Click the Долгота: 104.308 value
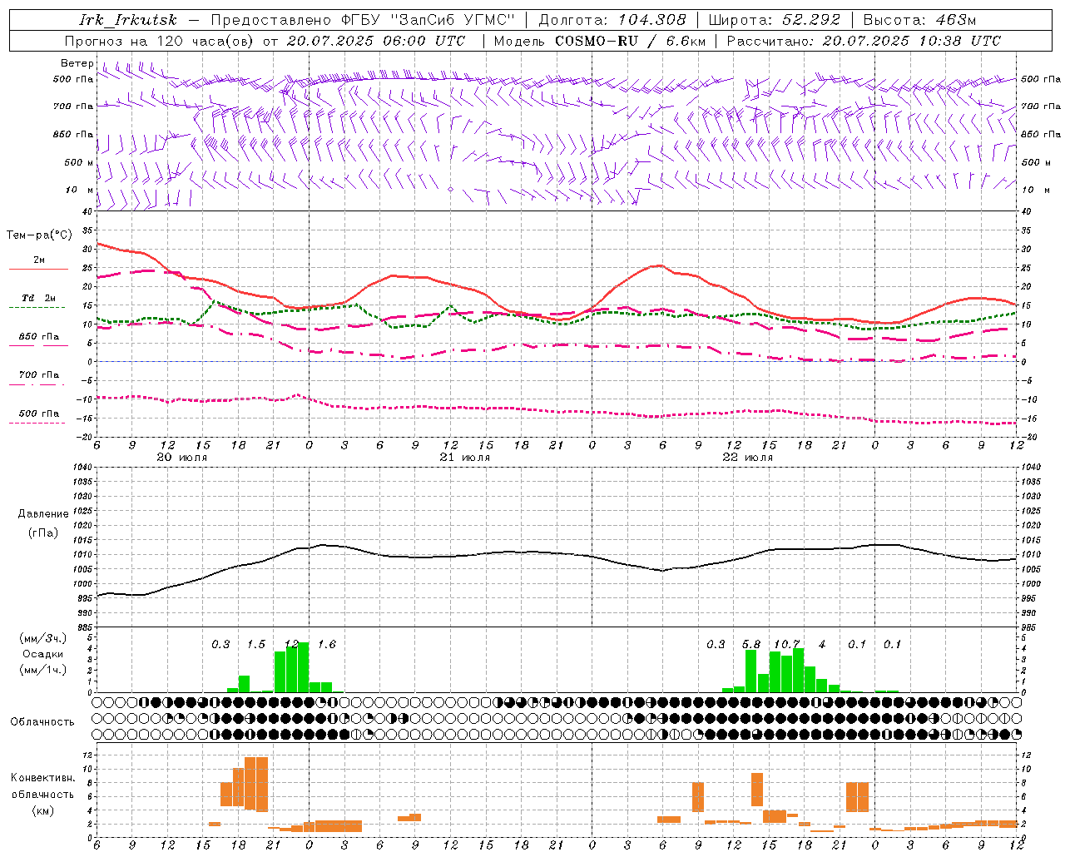Image resolution: width=1065 pixels, height=852 pixels. tap(612, 20)
